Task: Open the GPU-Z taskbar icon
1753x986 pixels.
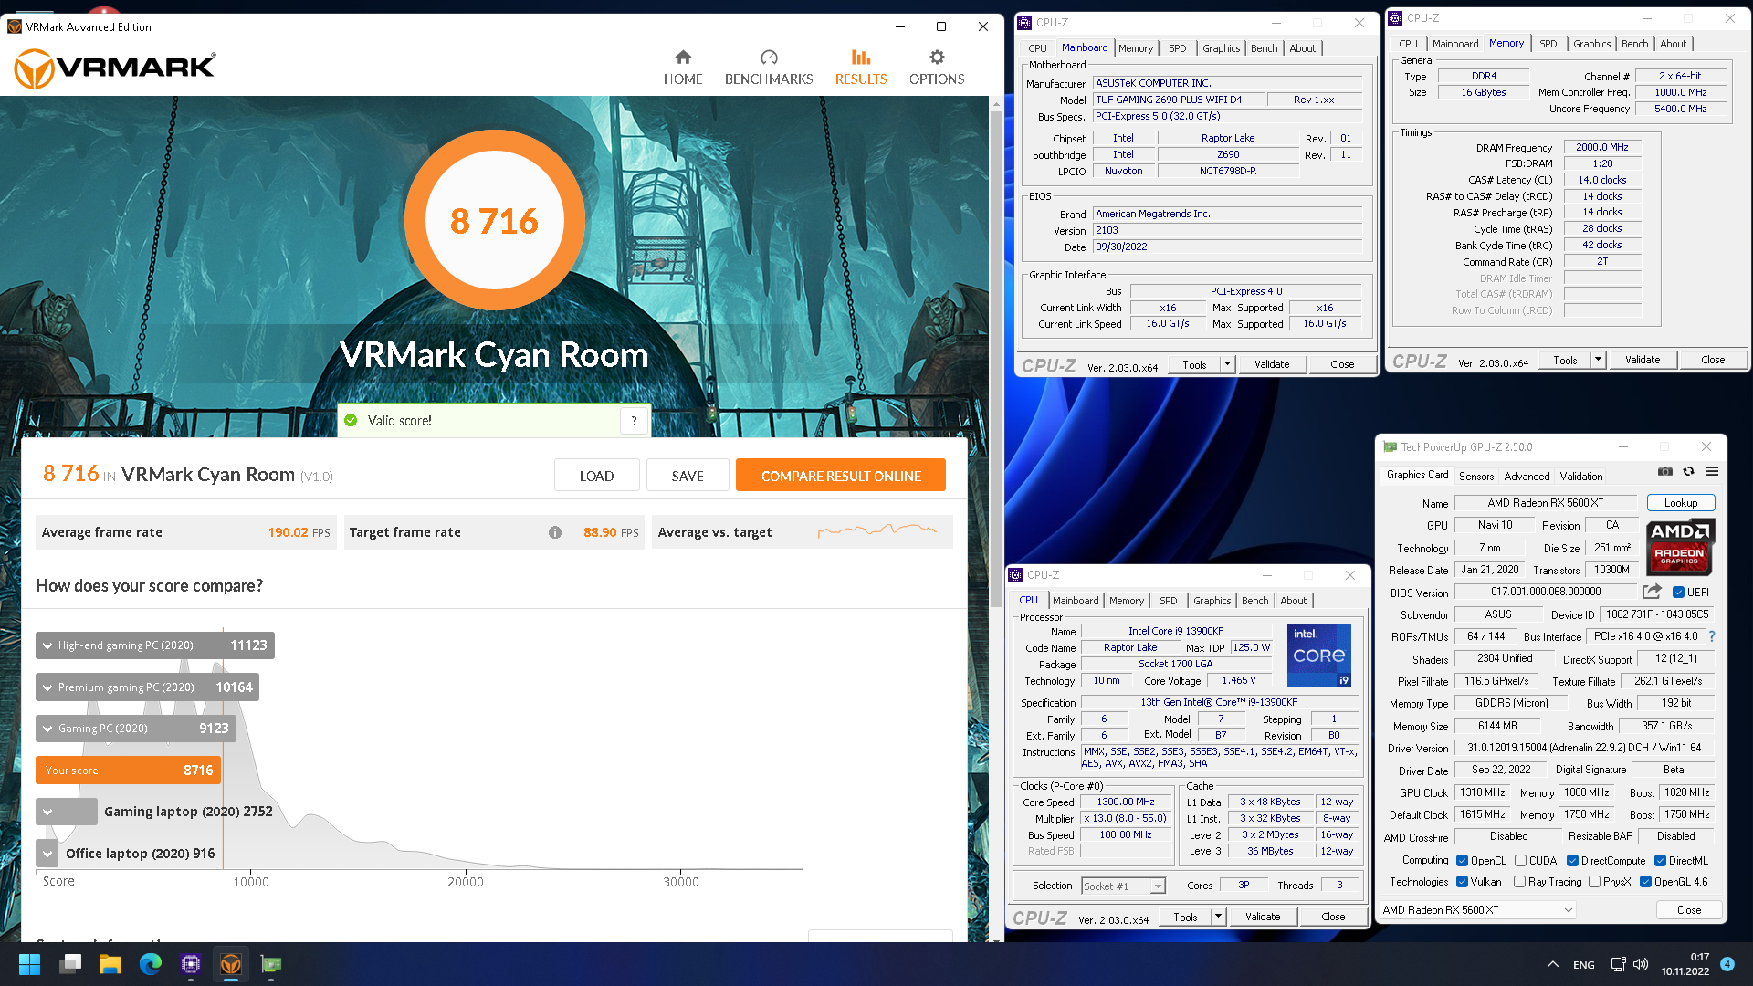Action: point(271,964)
